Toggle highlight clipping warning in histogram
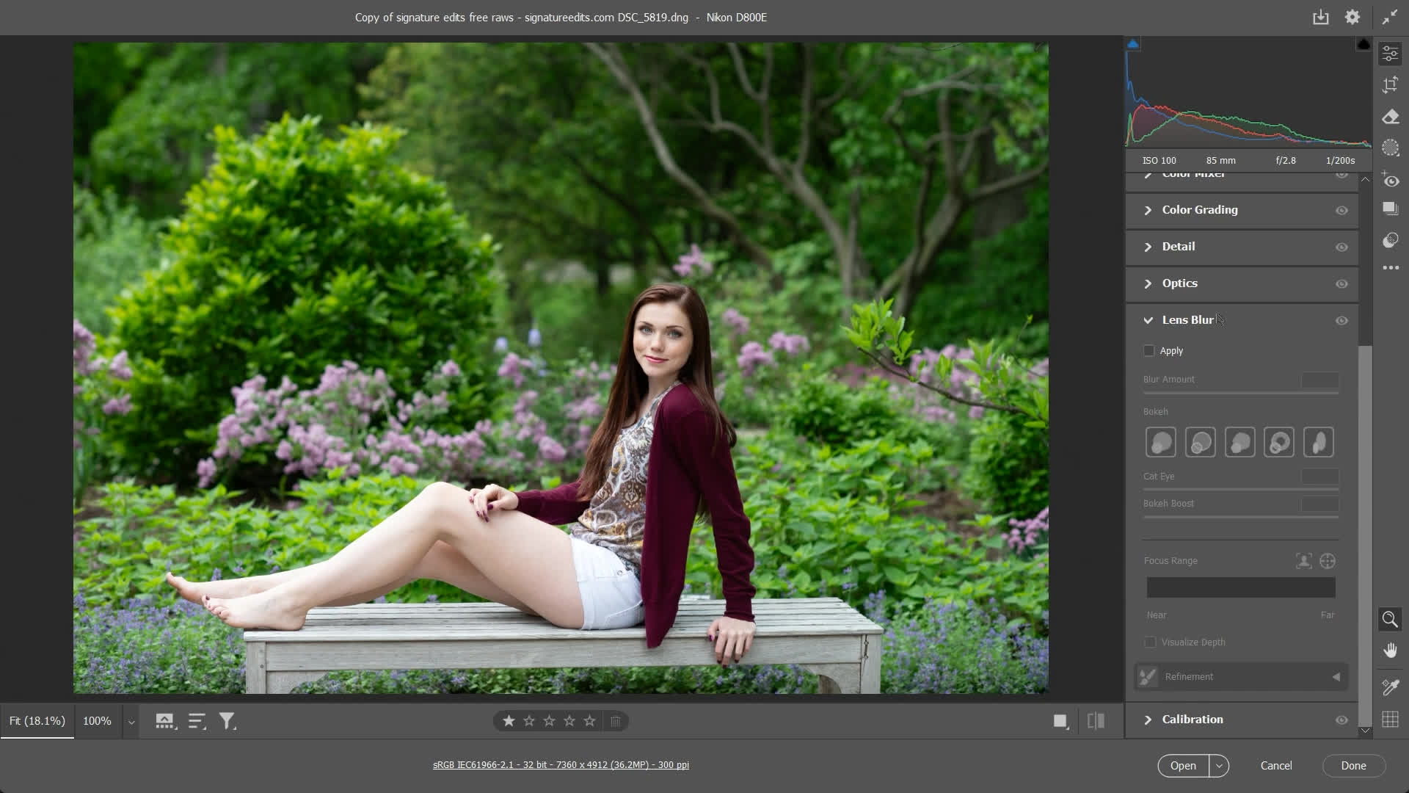Image resolution: width=1409 pixels, height=793 pixels. [1364, 44]
